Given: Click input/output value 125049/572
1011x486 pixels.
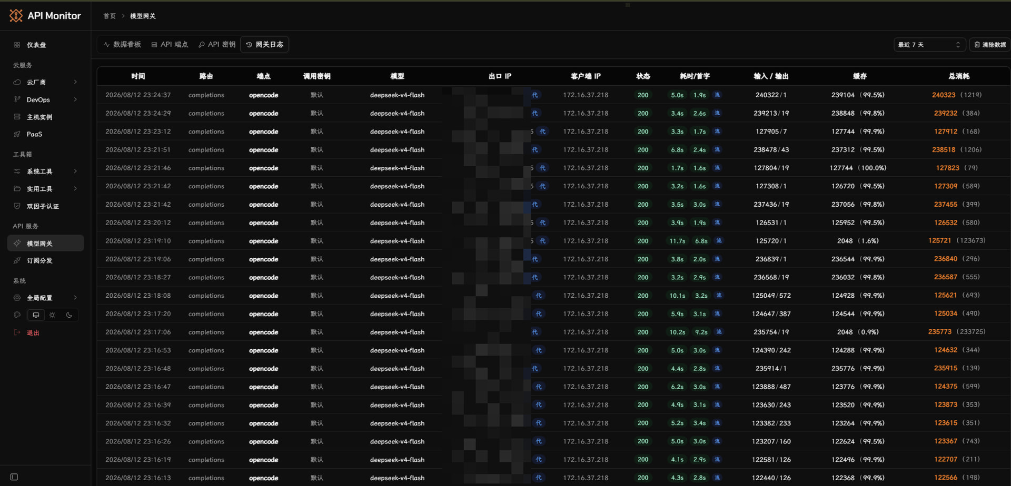Looking at the screenshot, I should click(771, 296).
